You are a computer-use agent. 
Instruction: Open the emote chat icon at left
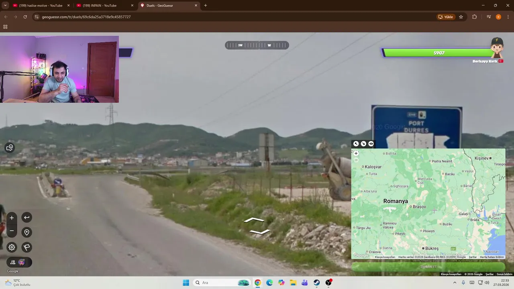coord(10,148)
